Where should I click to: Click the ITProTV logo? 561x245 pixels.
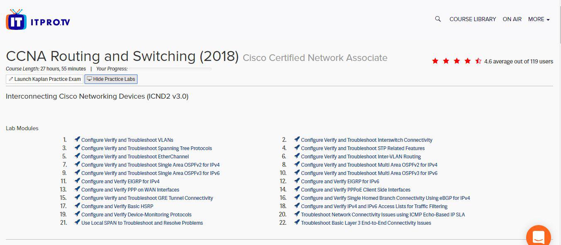click(38, 19)
